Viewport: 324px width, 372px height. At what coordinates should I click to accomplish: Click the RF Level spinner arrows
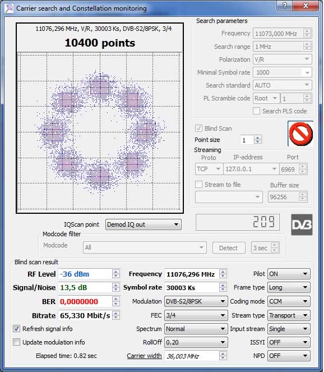pyautogui.click(x=116, y=274)
